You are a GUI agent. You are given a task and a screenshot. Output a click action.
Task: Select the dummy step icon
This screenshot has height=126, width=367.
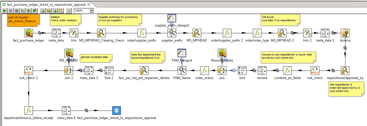(345, 33)
